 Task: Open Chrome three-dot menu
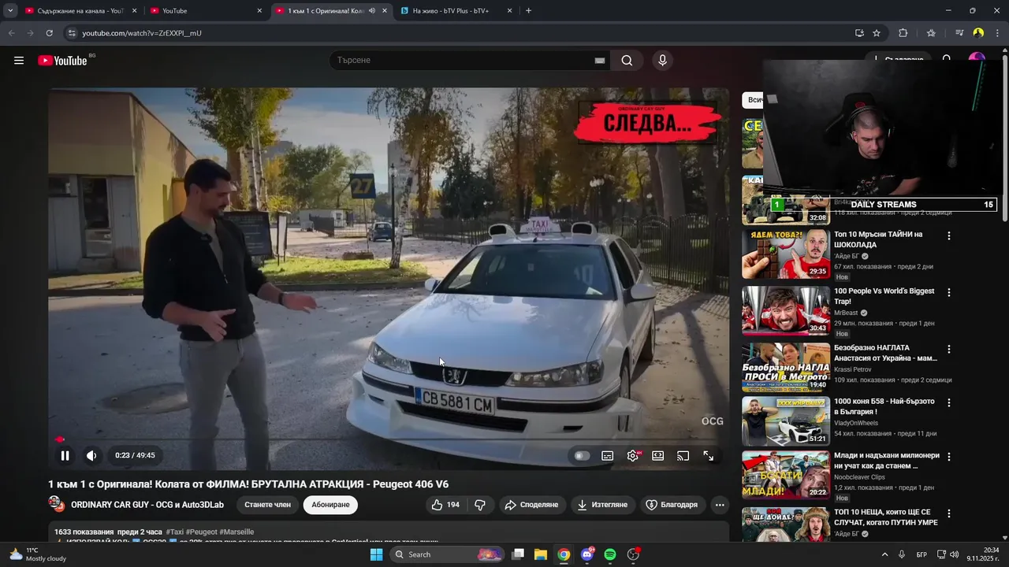click(x=998, y=33)
